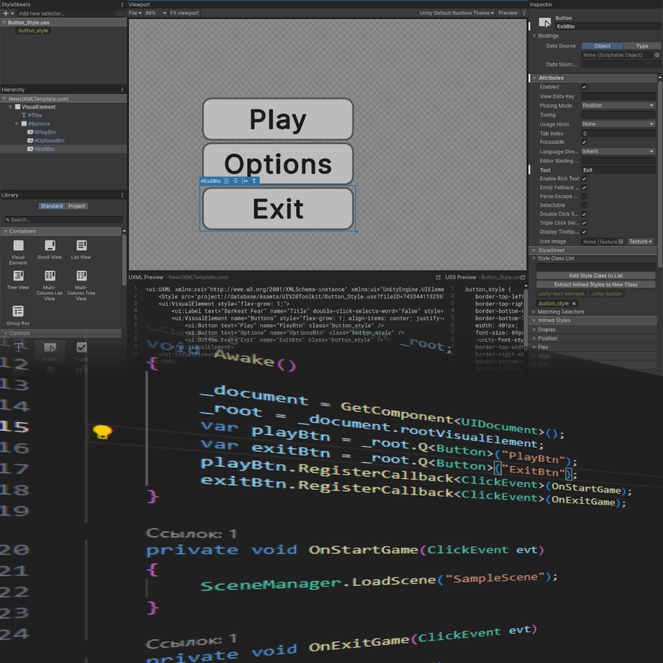Pop out the USS Preview pane
This screenshot has height=663, width=663.
[523, 277]
